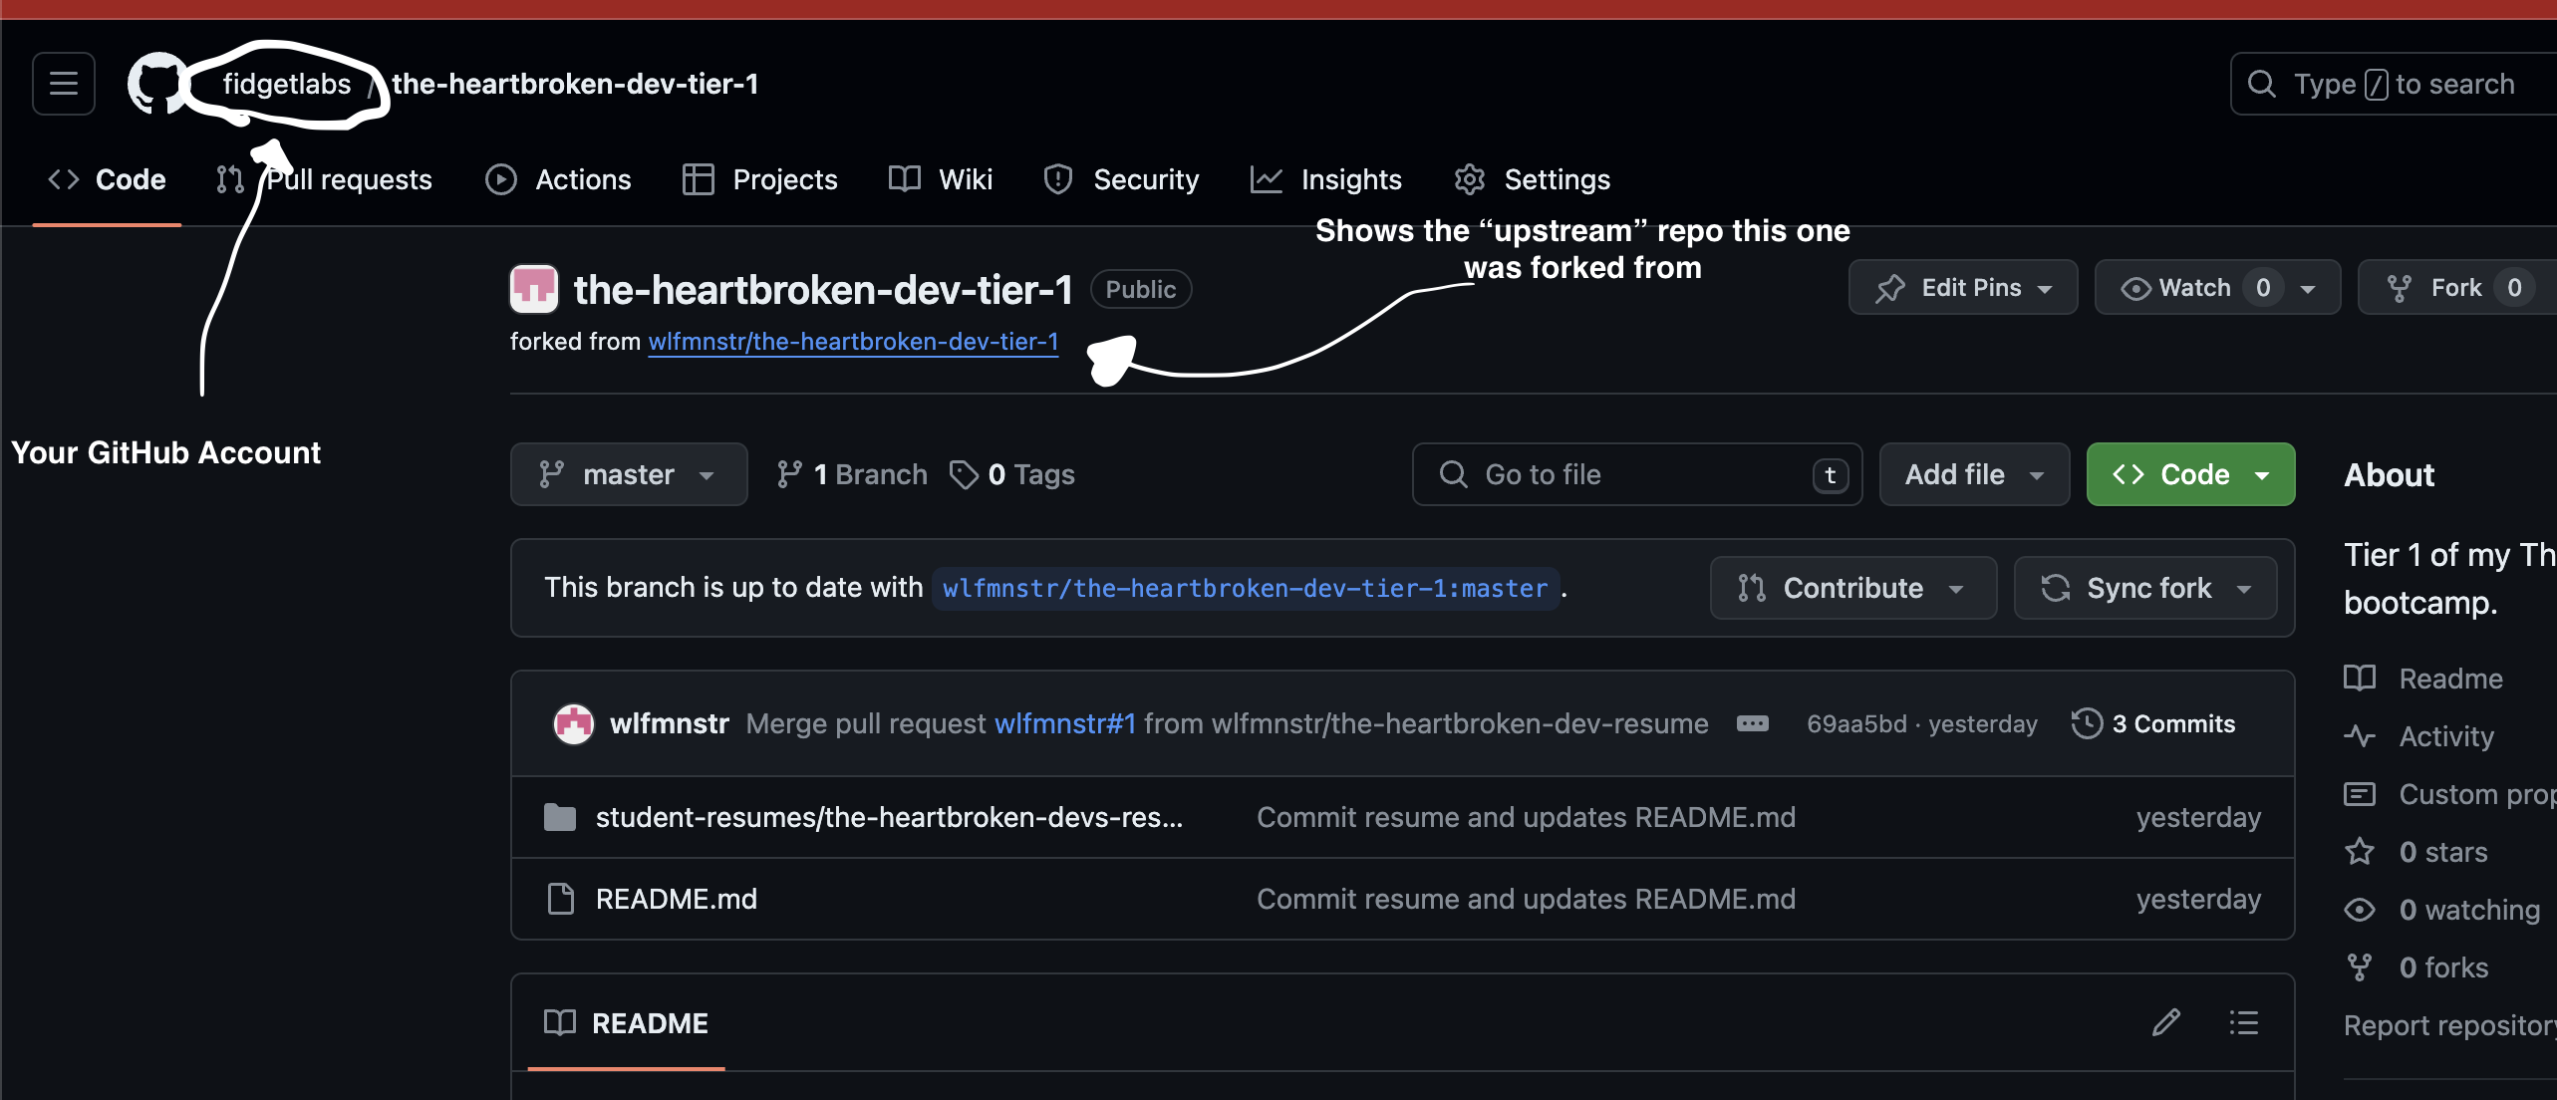Open the wlfmnstr/the-heartbroken-dev-tier-1:master branch link
This screenshot has height=1100, width=2557.
1246,588
